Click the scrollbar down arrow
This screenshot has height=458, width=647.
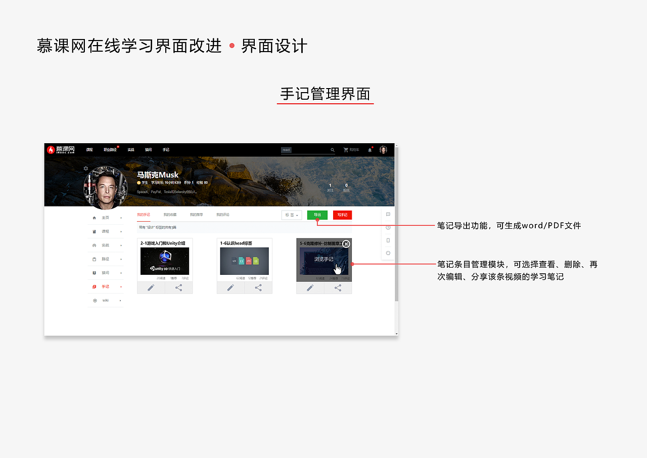397,334
